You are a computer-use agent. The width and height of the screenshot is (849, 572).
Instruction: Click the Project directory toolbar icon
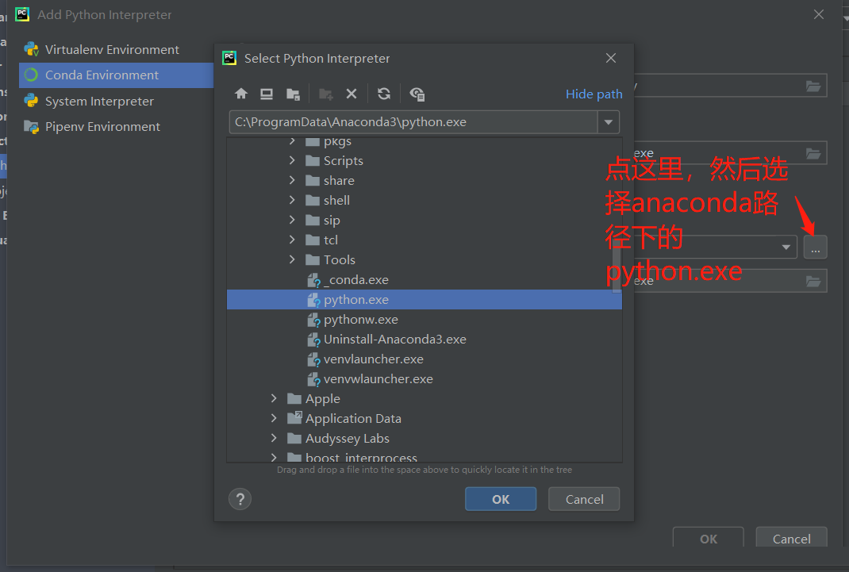[x=293, y=94]
